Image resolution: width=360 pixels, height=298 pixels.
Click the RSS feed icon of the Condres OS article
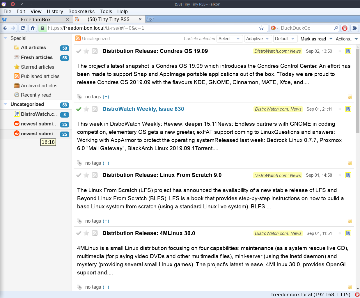[95, 51]
